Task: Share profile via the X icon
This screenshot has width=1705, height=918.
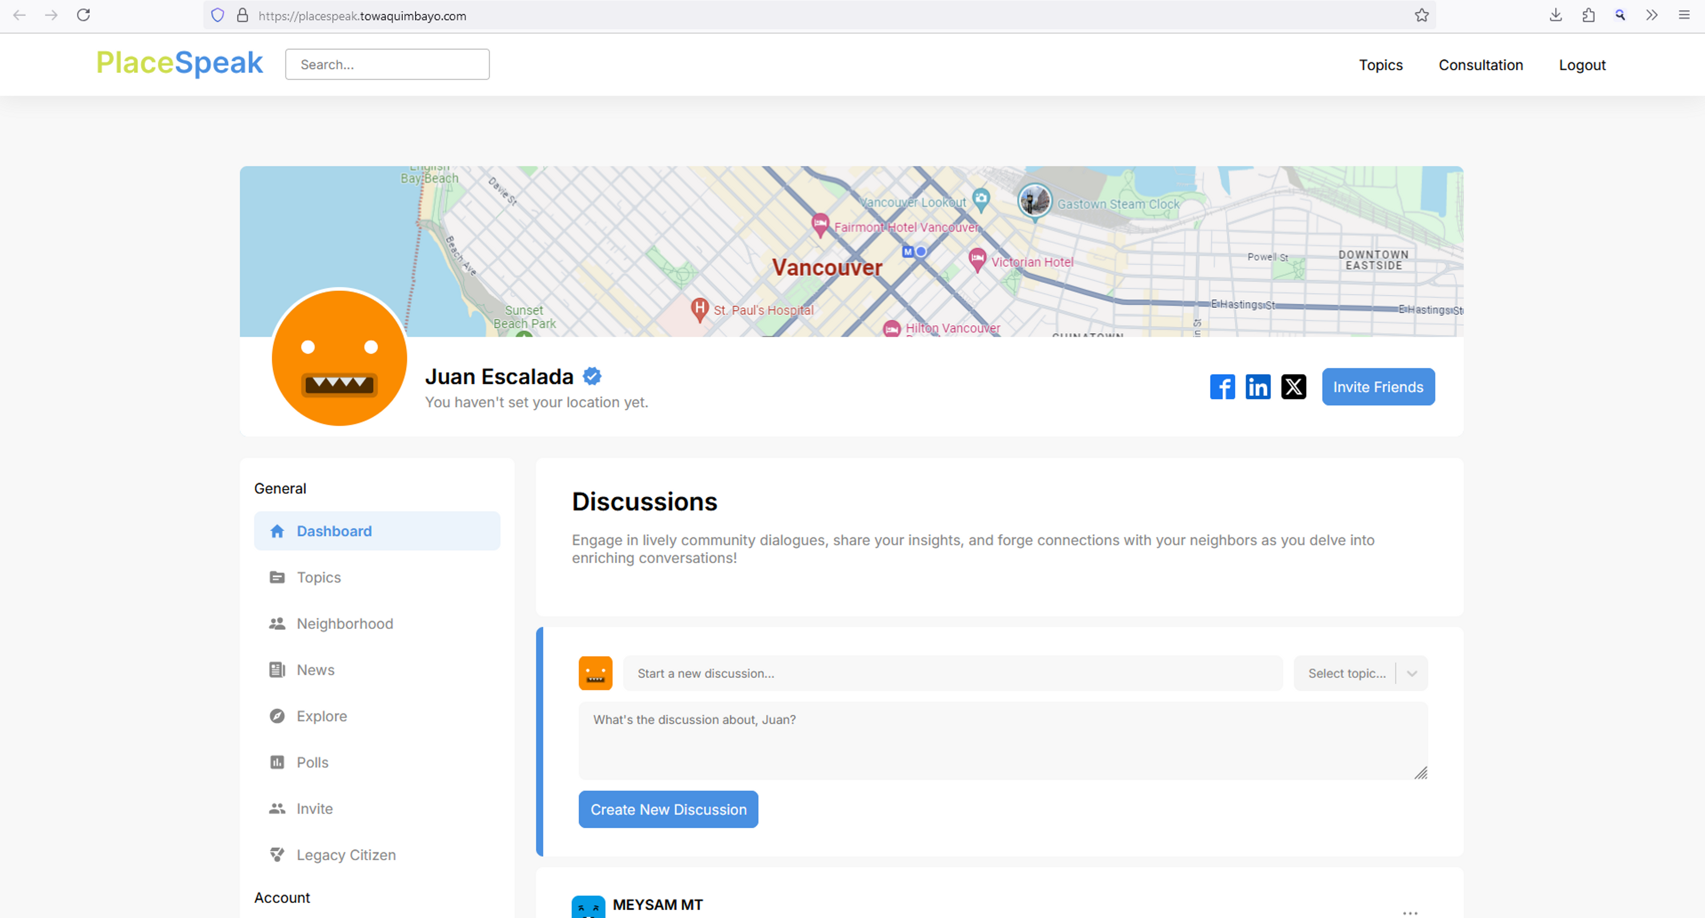Action: (1293, 386)
